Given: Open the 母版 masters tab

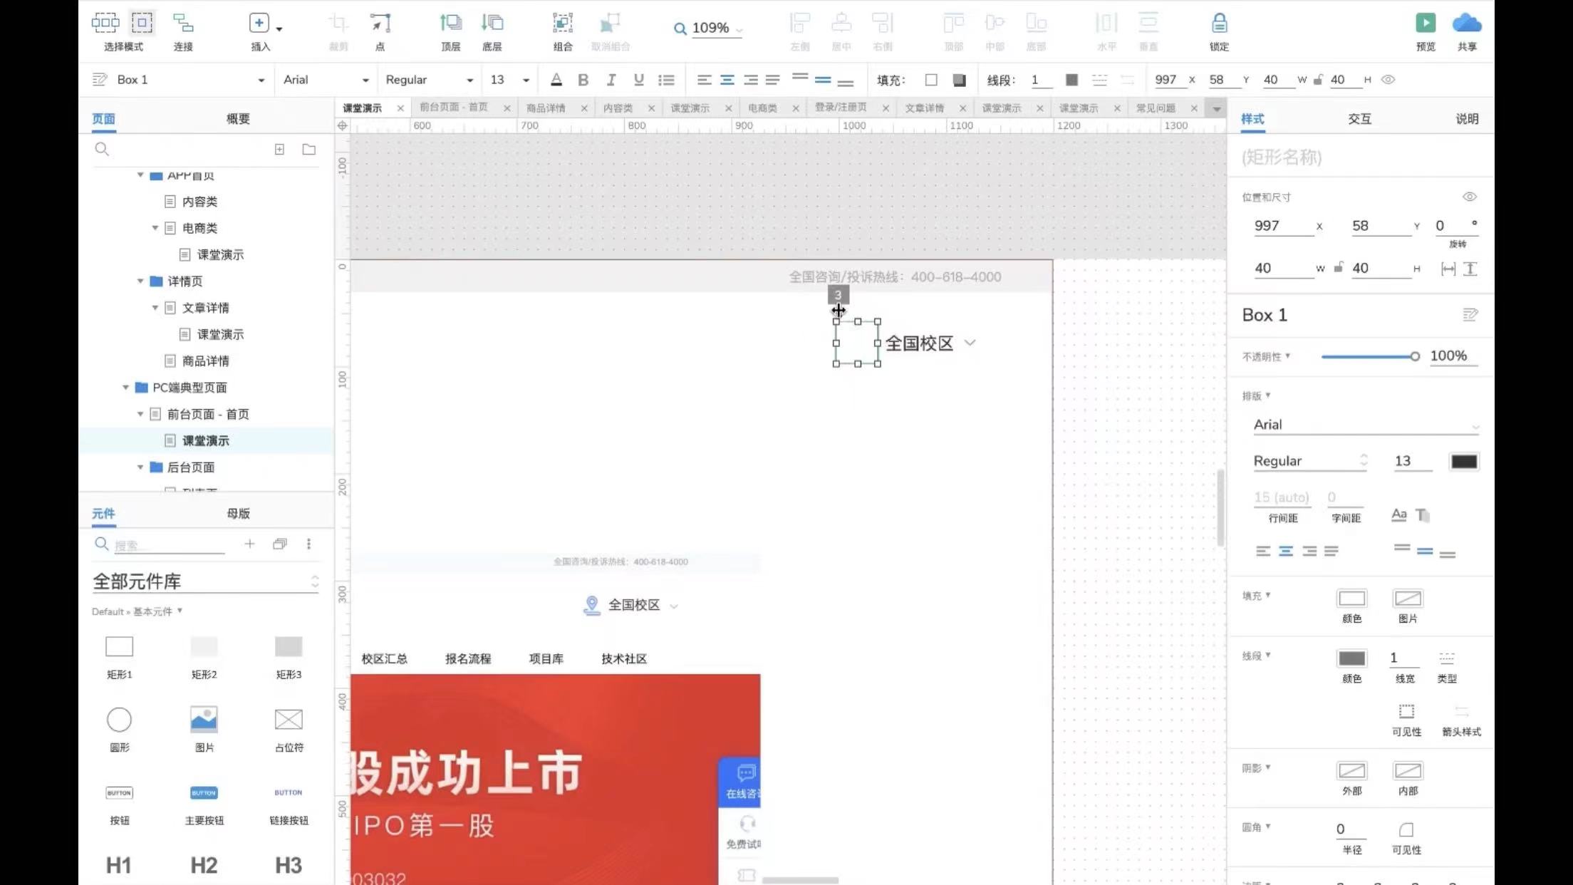Looking at the screenshot, I should (238, 513).
